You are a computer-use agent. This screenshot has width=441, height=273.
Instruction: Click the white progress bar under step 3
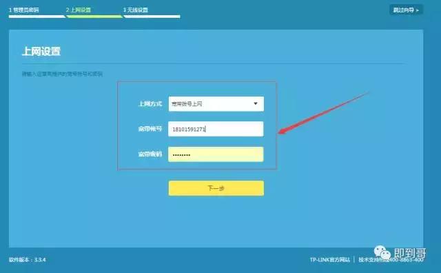coord(152,17)
